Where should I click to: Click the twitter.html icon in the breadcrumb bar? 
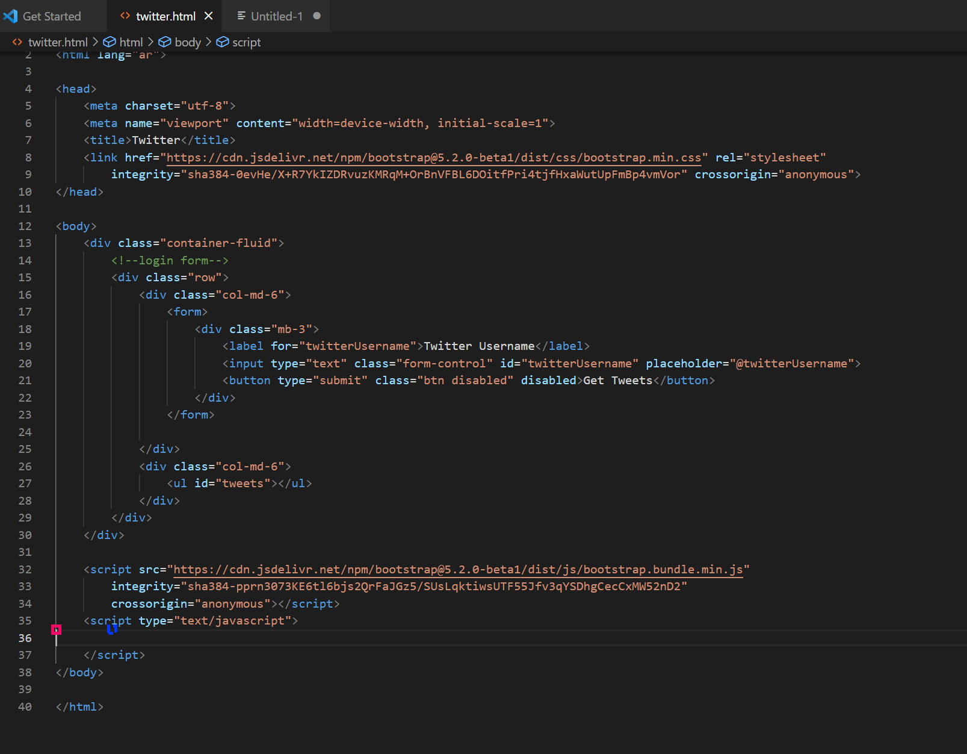click(16, 42)
